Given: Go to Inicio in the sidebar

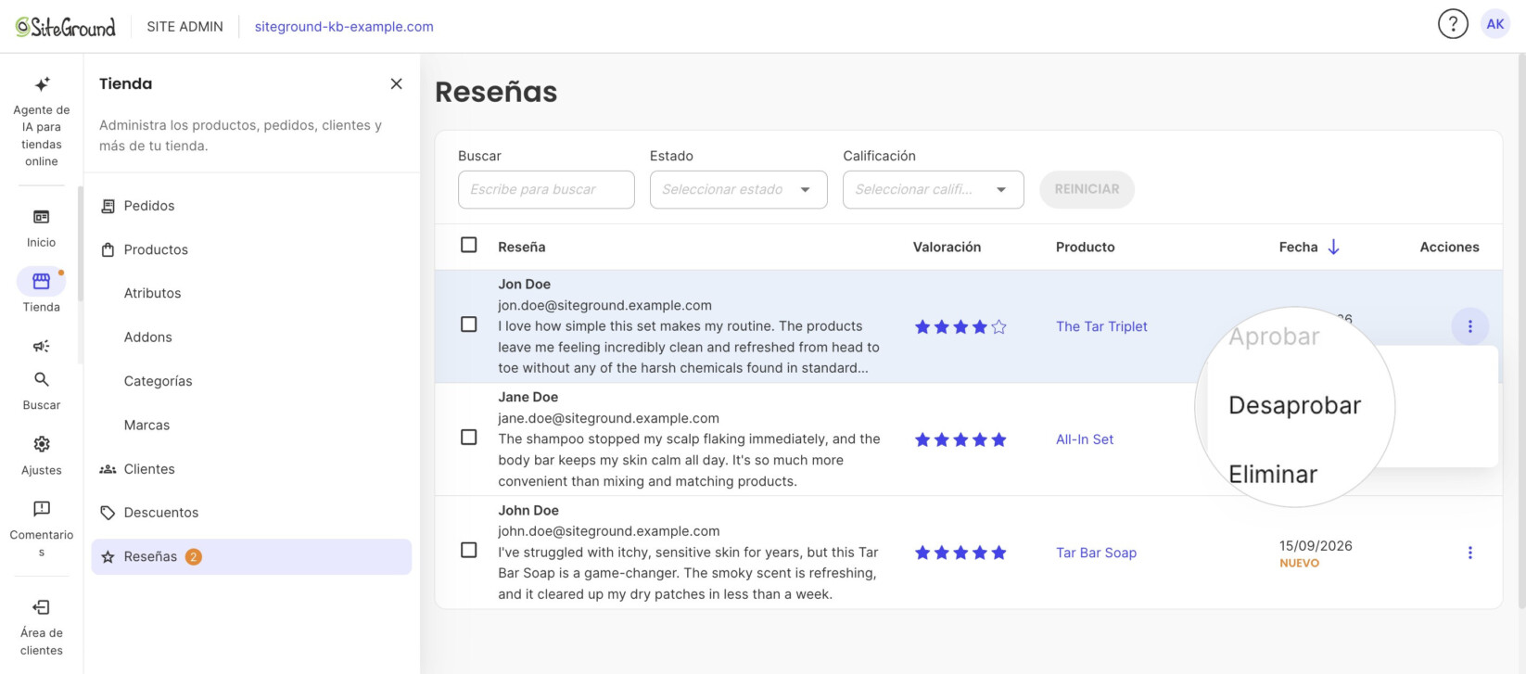Looking at the screenshot, I should coord(41,228).
